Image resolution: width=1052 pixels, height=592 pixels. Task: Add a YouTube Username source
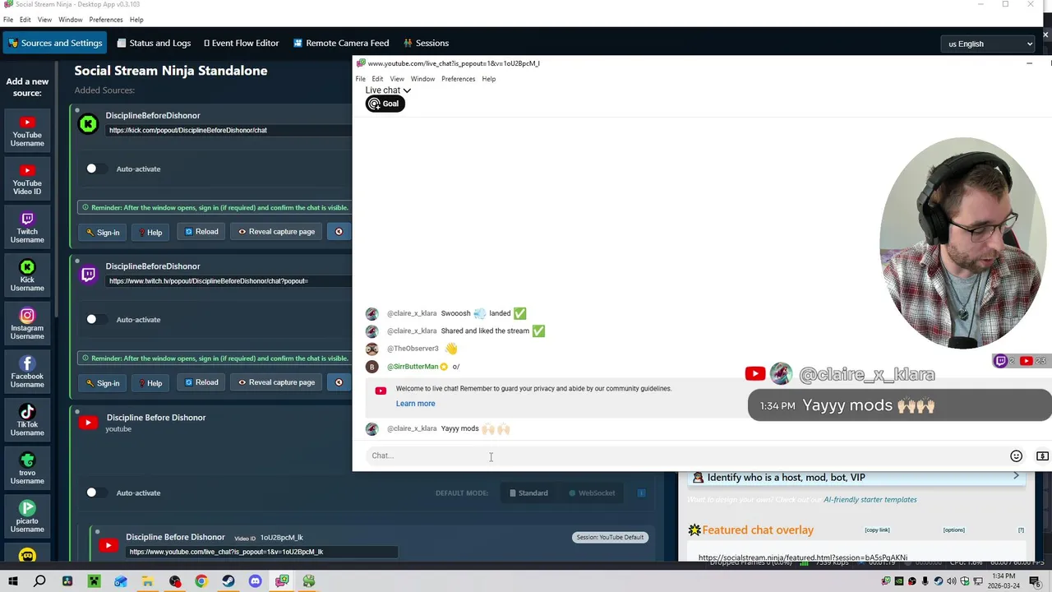[27, 132]
